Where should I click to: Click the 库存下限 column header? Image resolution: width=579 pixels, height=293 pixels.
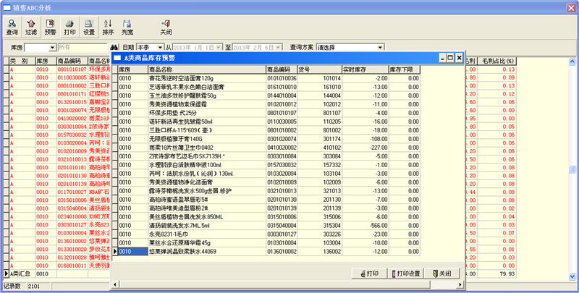click(405, 69)
